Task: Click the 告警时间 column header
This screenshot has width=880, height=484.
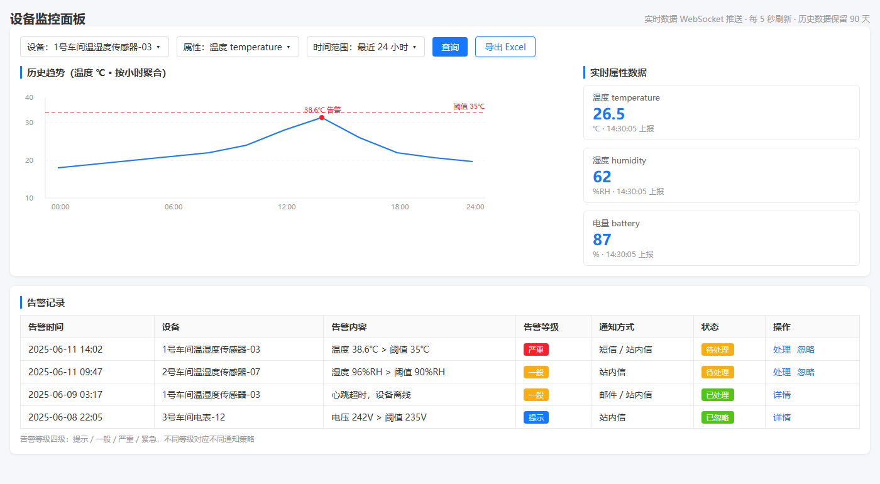Action: [x=87, y=327]
